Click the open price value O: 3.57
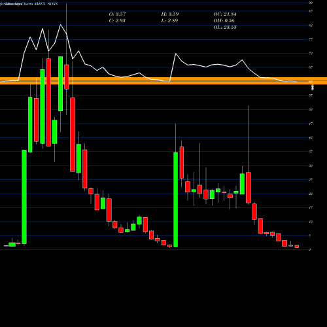 coord(117,14)
